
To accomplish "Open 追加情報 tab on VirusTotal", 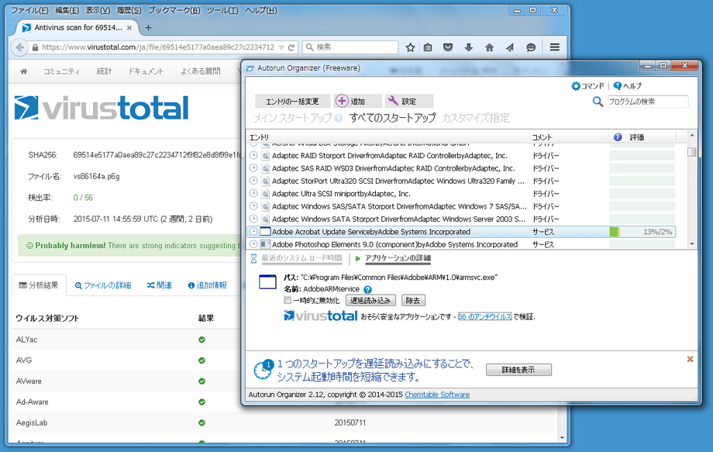I will coord(208,285).
